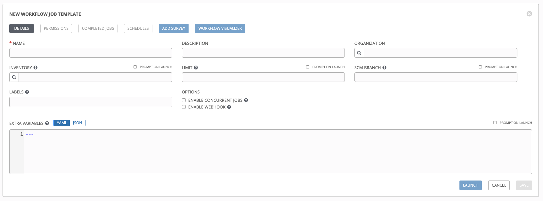Click SCM Branch help icon
Image resolution: width=543 pixels, height=201 pixels.
click(384, 68)
